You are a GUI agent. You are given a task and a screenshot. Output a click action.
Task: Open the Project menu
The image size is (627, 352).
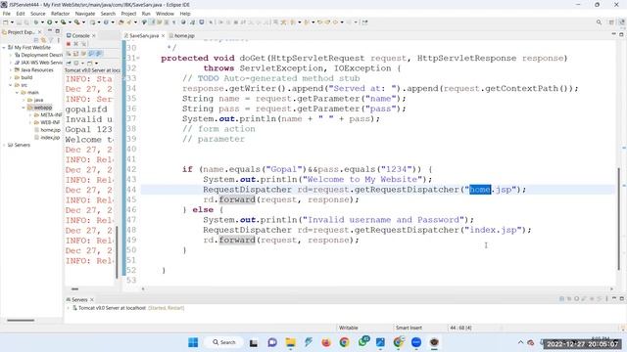point(128,14)
